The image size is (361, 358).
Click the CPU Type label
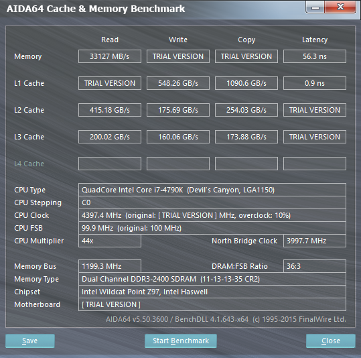coord(29,190)
